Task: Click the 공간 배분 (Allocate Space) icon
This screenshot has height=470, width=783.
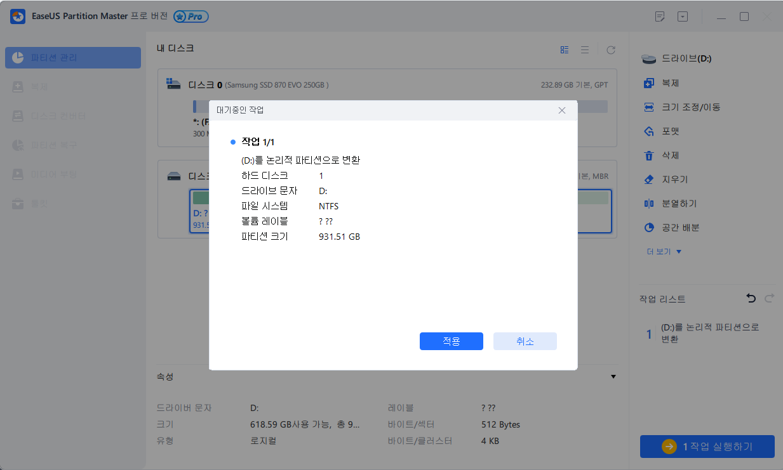Action: (649, 227)
